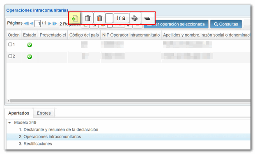Click the enlarged record number box beside 'Ir a'
The height and width of the screenshot is (154, 255).
coord(109,18)
